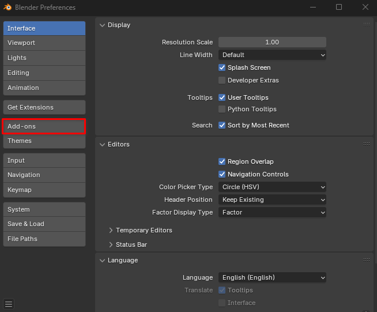Minimize the Blender Preferences window
Image resolution: width=377 pixels, height=312 pixels.
click(313, 7)
